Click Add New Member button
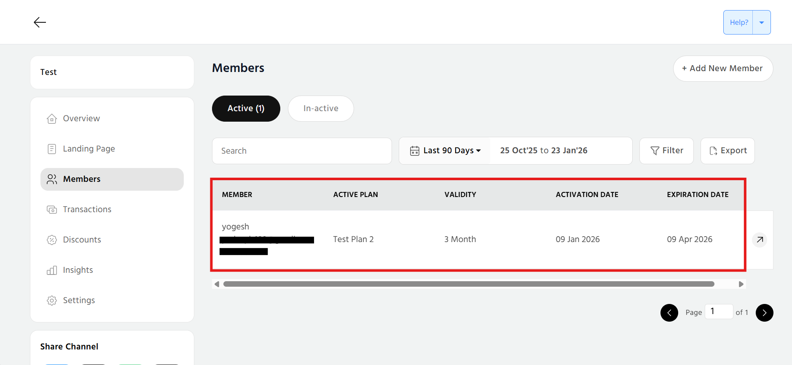 (x=722, y=69)
